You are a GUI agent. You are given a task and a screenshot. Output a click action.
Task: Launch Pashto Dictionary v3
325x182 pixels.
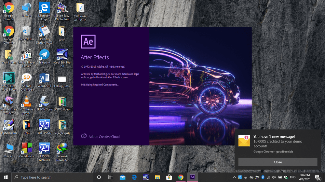tap(44, 35)
